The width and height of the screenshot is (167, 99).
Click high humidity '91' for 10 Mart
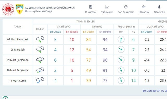click(x=105, y=70)
